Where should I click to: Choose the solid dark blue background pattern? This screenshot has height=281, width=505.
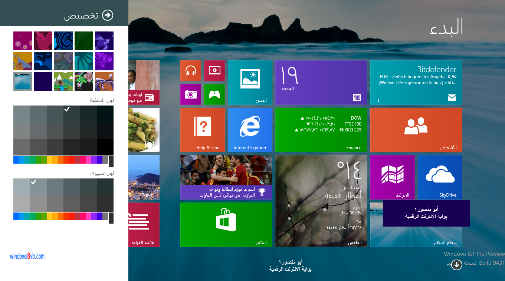[x=43, y=81]
